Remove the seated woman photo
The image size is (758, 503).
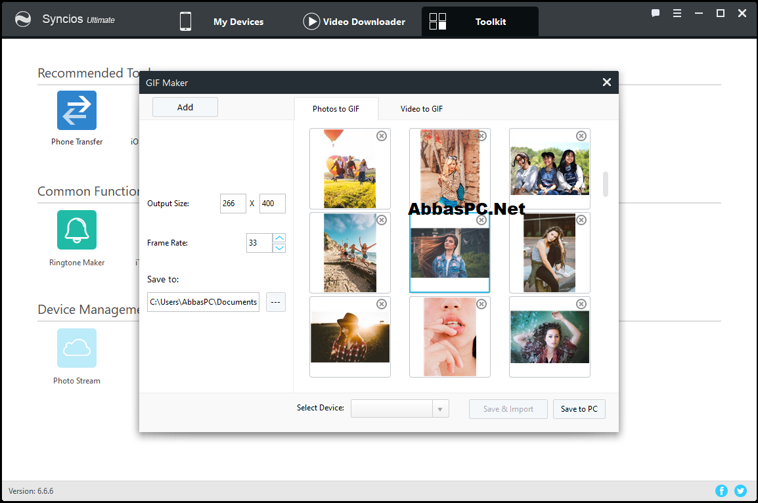click(581, 220)
